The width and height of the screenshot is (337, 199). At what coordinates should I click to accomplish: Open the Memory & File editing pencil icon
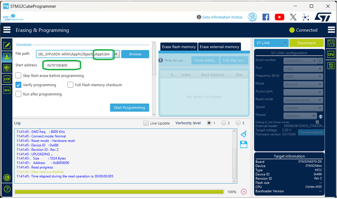[7, 45]
